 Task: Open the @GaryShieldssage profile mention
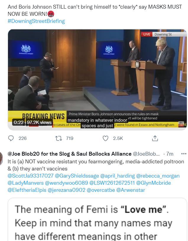coord(77,176)
